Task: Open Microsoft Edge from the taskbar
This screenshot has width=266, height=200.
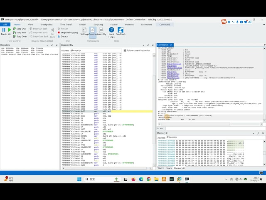Action: click(141, 179)
